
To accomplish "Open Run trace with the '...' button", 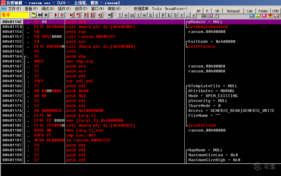I will tap(187, 15).
